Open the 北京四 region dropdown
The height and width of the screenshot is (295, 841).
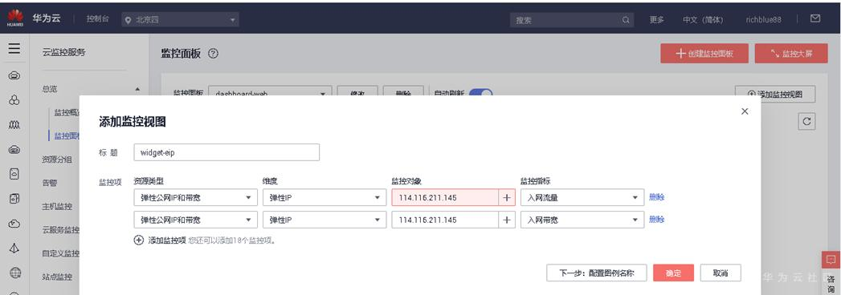point(180,20)
